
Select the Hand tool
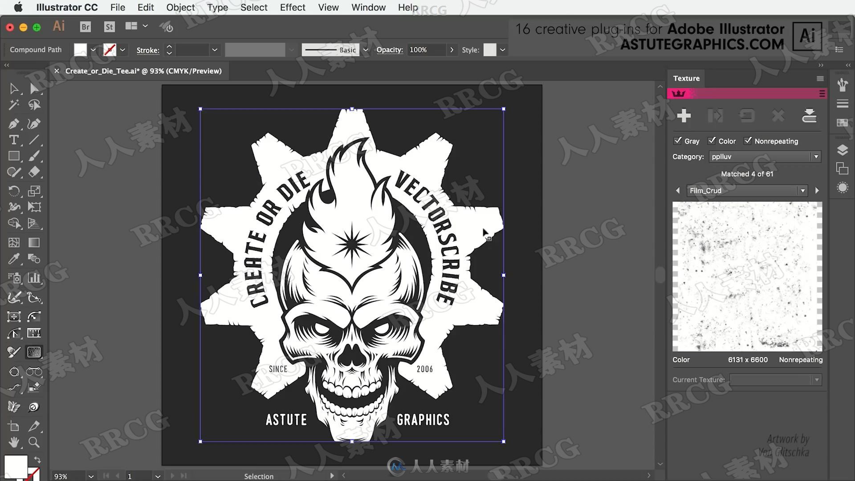click(x=14, y=442)
